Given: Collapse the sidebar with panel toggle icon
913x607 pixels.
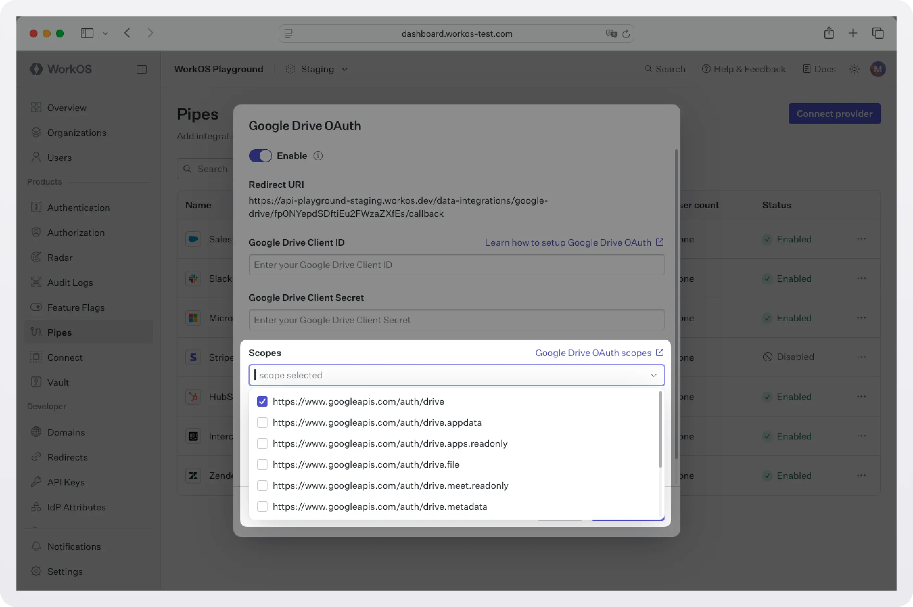Looking at the screenshot, I should 141,69.
